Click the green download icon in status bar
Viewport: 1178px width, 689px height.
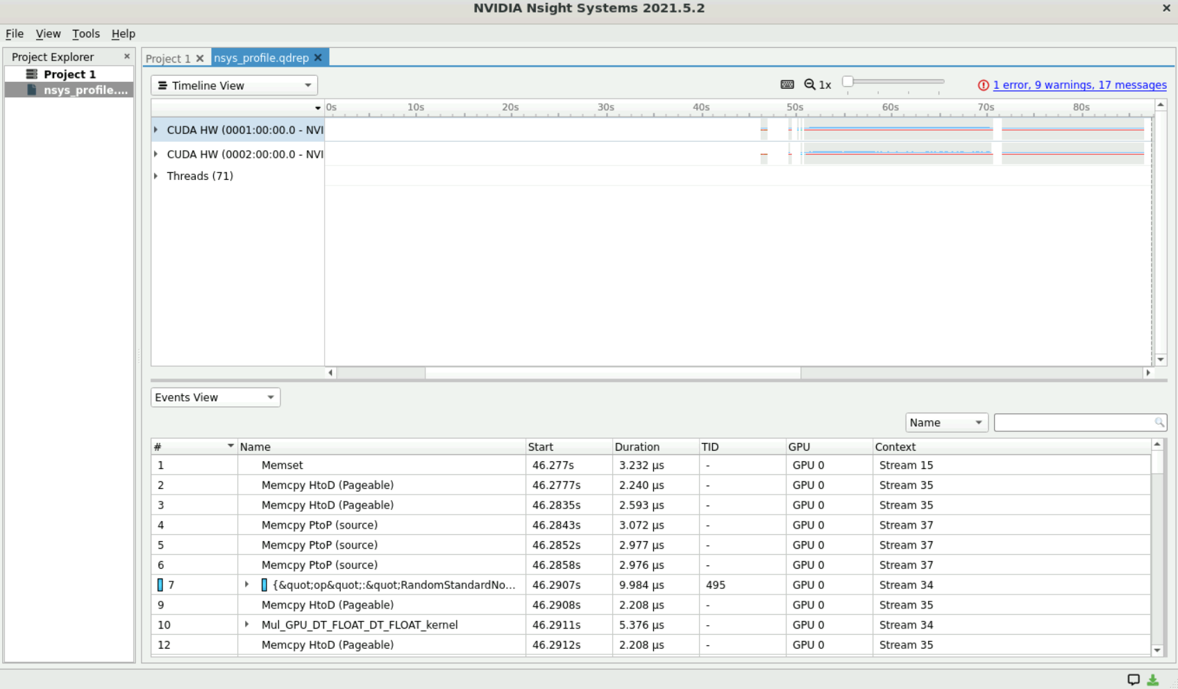(x=1153, y=680)
